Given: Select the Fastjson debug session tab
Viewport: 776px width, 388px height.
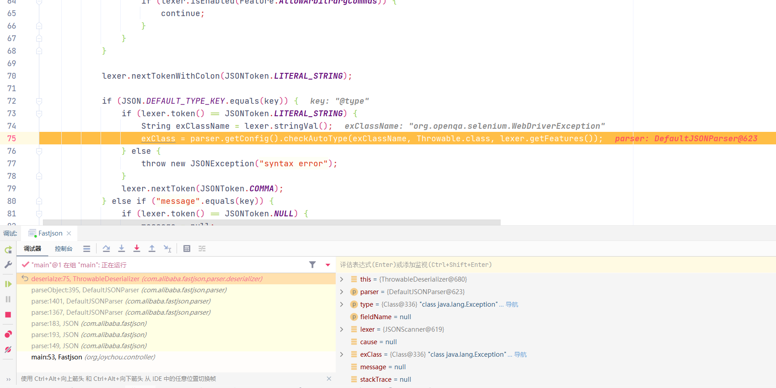Looking at the screenshot, I should click(50, 233).
